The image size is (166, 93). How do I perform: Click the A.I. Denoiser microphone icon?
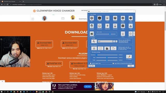129,57
